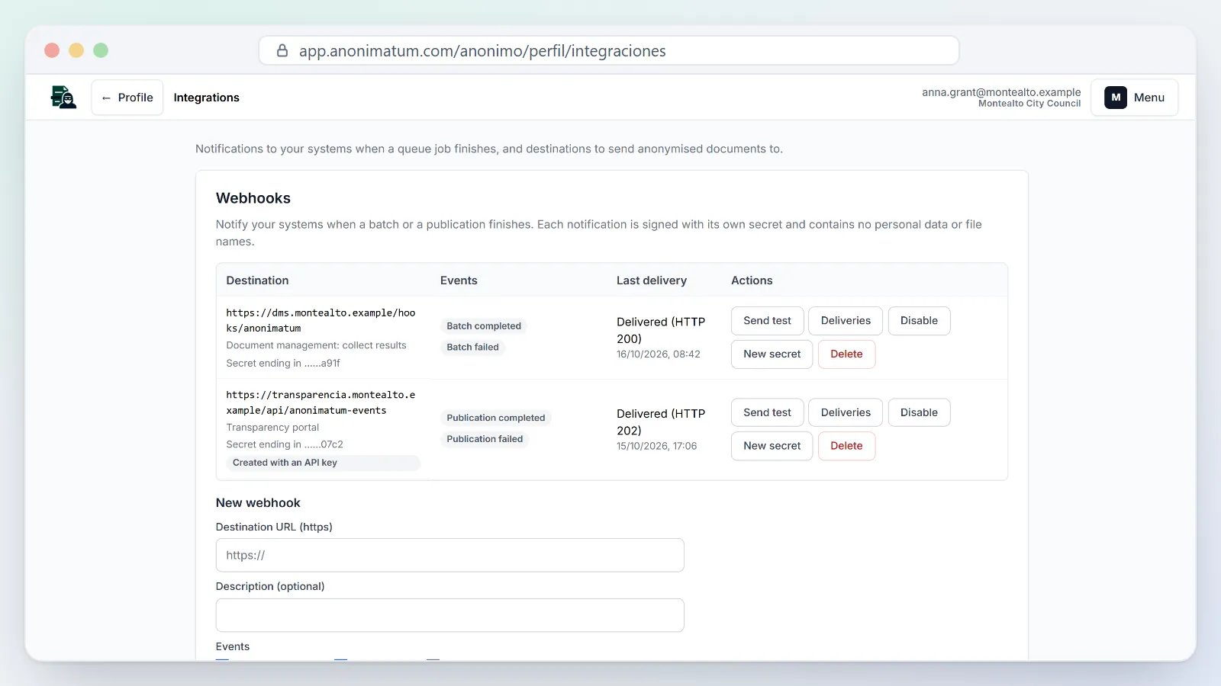Click the 'Last delivery' column header

coord(652,280)
